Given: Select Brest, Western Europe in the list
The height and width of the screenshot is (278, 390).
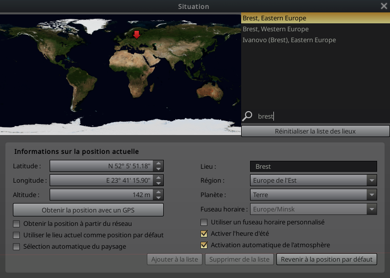Looking at the screenshot, I should tap(275, 29).
